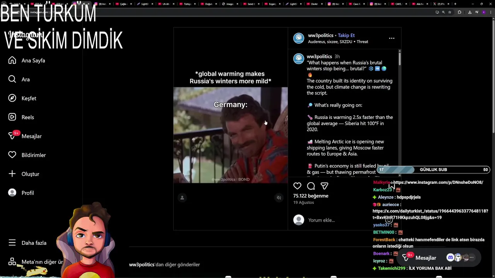The width and height of the screenshot is (495, 278).
Task: Open auriecce's x.com link in chat
Action: tap(430, 214)
